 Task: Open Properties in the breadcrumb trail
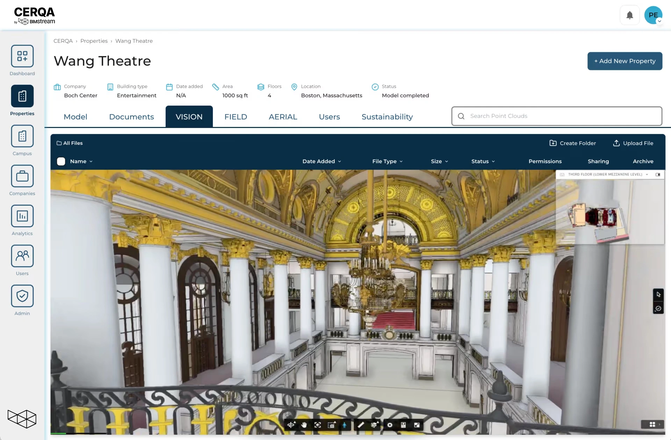pos(94,41)
